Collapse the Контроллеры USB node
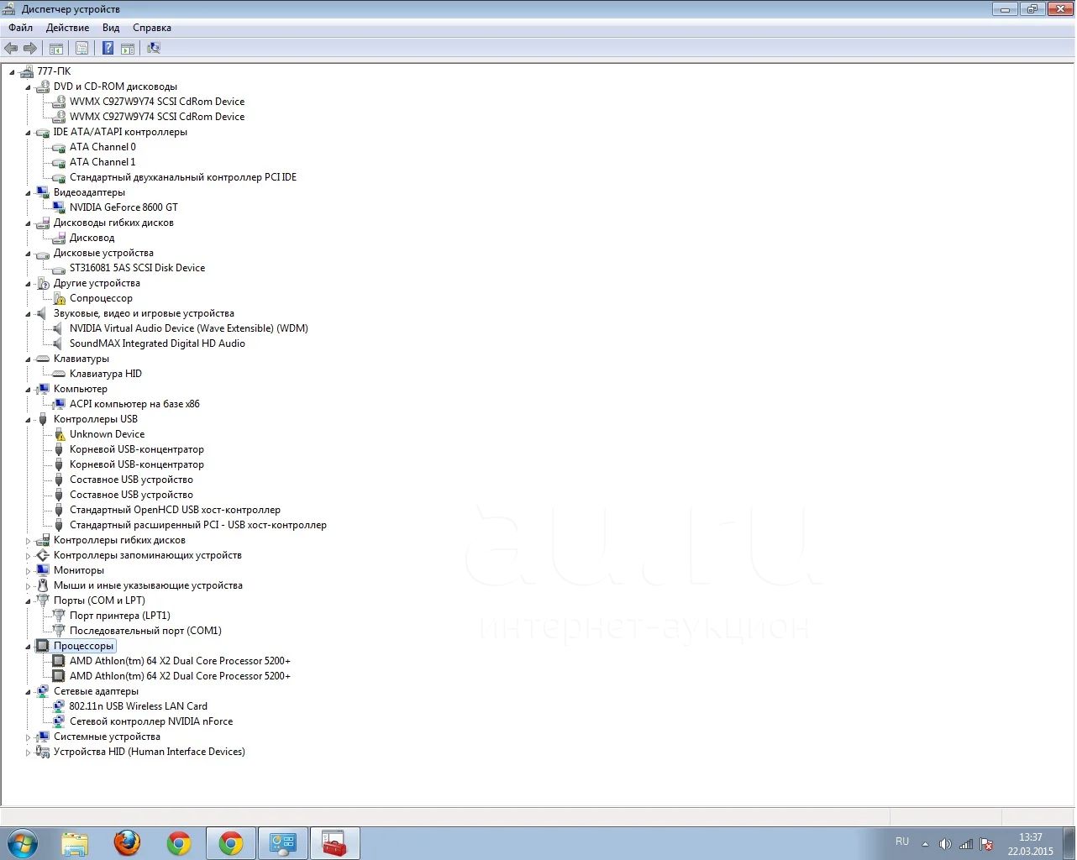Image resolution: width=1077 pixels, height=860 pixels. (28, 419)
